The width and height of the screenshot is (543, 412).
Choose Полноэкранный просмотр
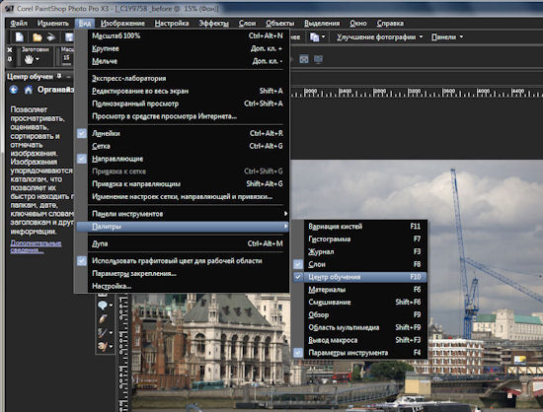click(x=183, y=103)
